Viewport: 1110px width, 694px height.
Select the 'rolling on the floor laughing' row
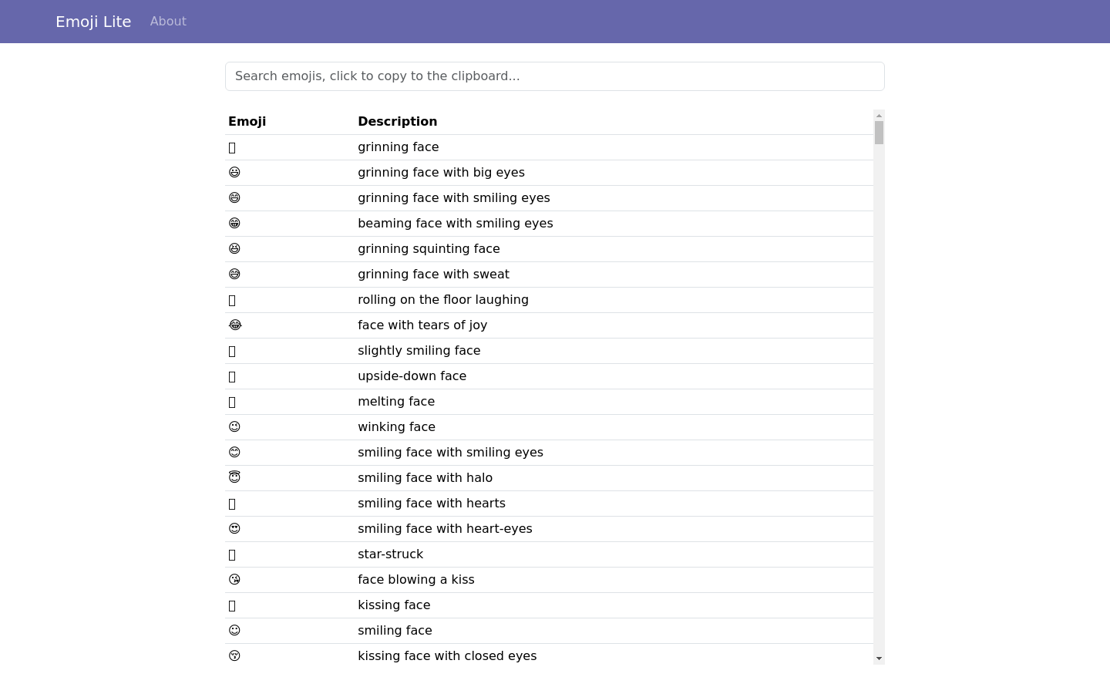pyautogui.click(x=442, y=300)
